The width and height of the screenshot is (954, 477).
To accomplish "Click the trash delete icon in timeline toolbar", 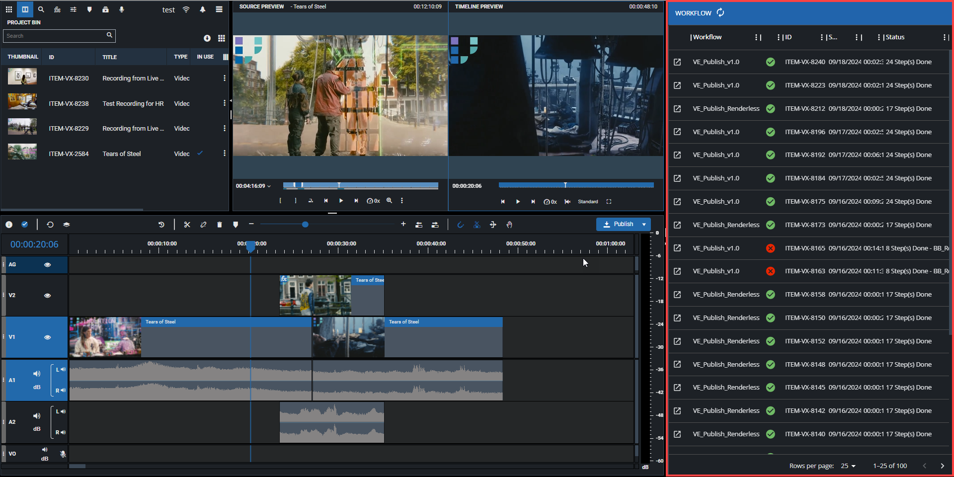I will coord(220,225).
